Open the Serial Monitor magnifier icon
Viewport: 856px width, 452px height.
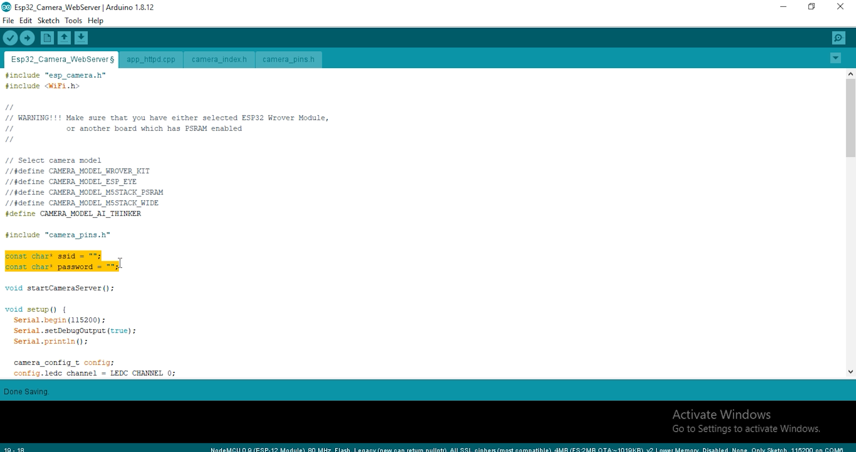click(x=839, y=38)
